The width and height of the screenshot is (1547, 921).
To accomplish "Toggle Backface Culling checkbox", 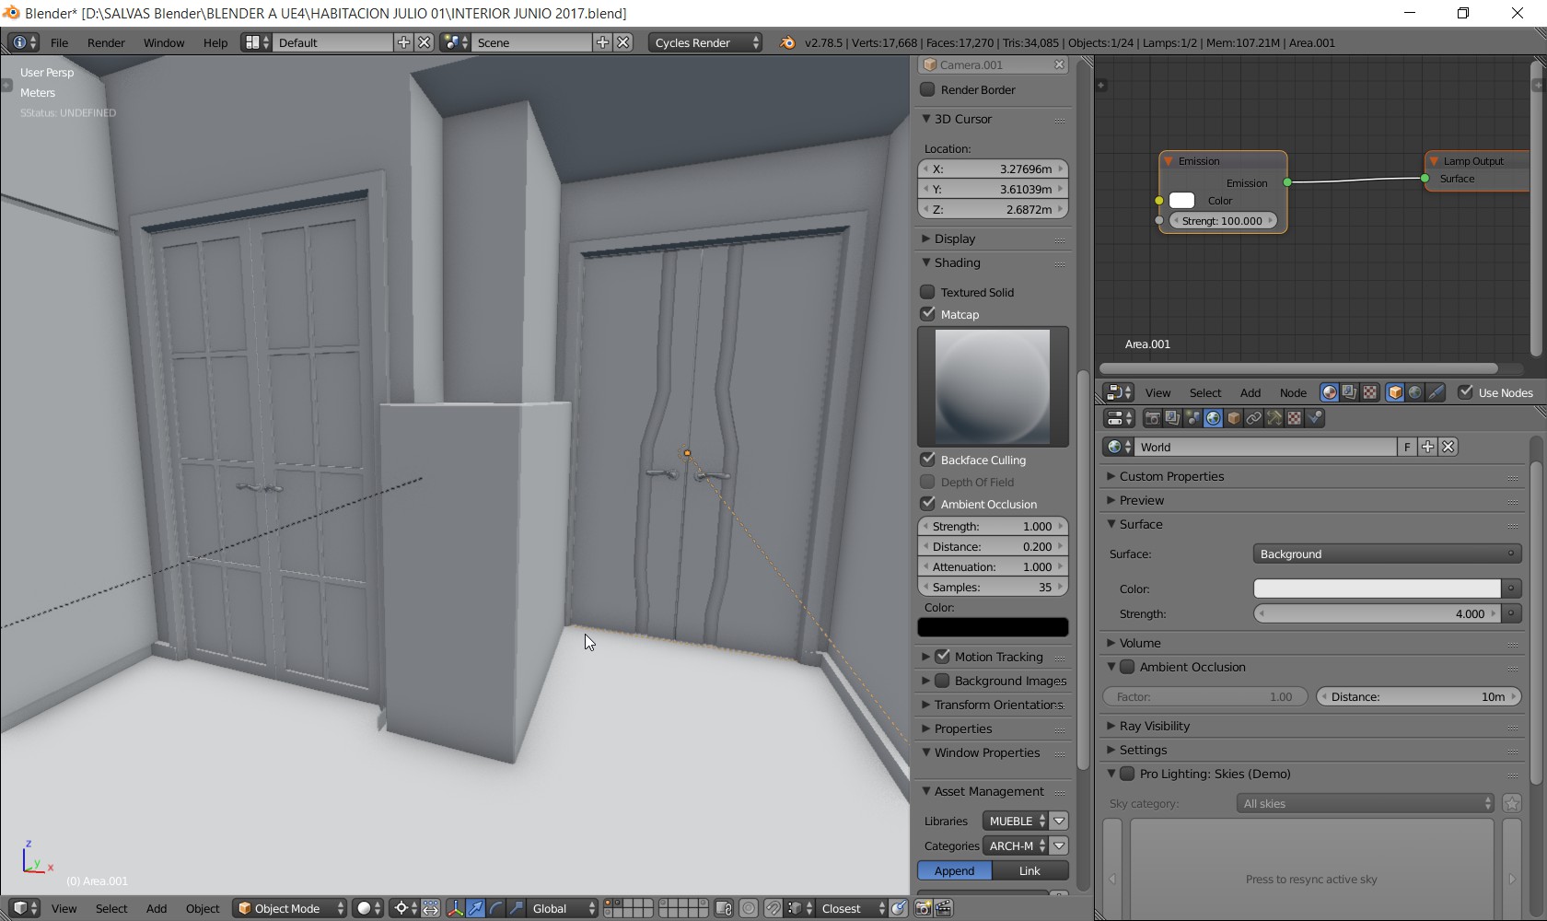I will 927,460.
